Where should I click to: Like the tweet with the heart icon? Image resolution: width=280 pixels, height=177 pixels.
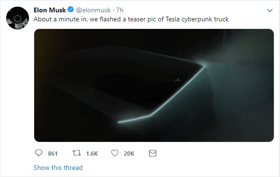tap(115, 153)
